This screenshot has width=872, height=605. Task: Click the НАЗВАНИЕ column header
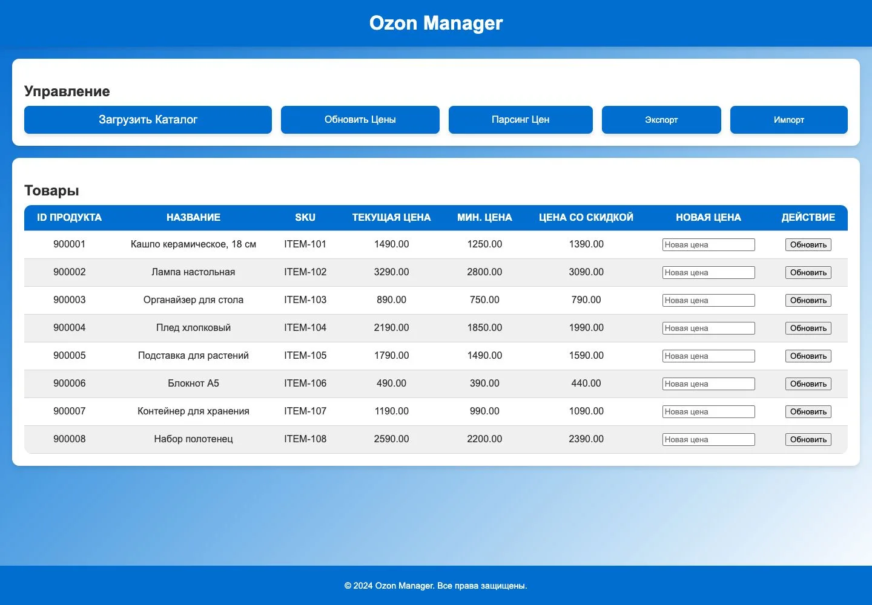(193, 218)
